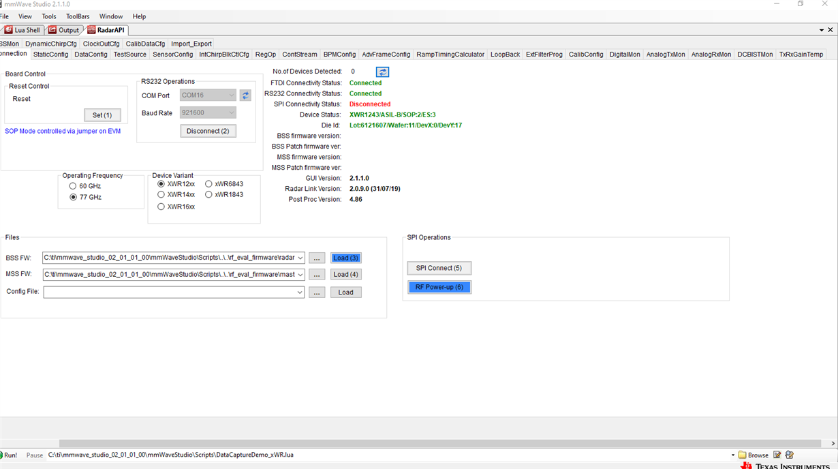
Task: Open the ContStream tab
Action: click(x=300, y=55)
